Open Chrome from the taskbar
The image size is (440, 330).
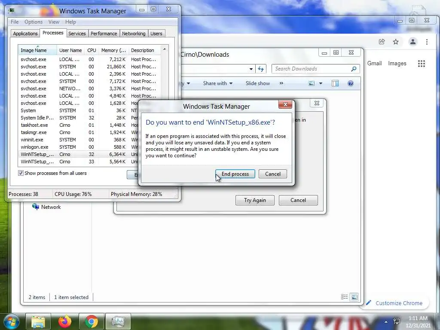pos(92,321)
